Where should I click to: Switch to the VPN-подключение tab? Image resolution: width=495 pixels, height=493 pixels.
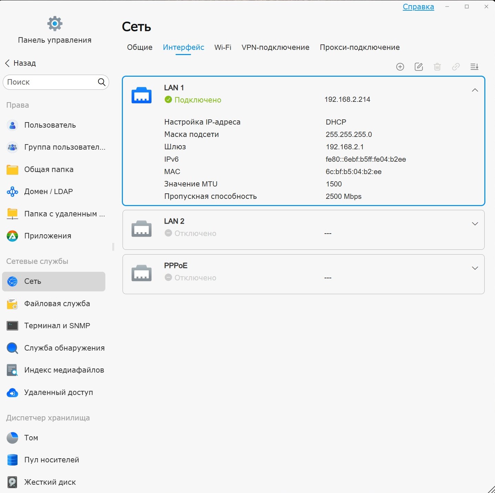click(275, 47)
